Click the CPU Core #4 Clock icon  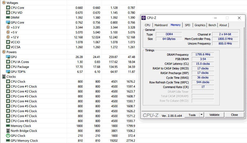pos(8,101)
